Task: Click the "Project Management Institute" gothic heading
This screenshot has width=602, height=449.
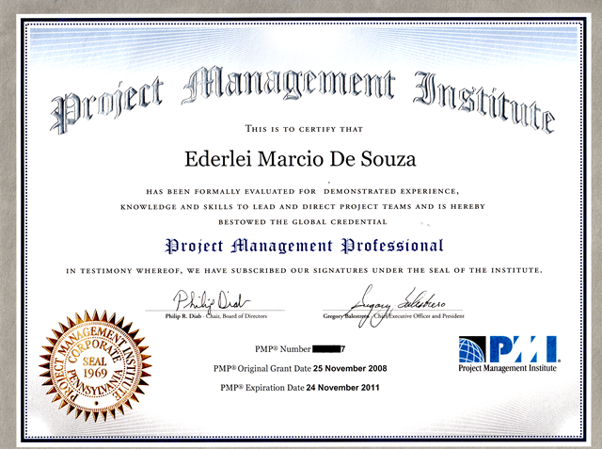Action: (303, 101)
